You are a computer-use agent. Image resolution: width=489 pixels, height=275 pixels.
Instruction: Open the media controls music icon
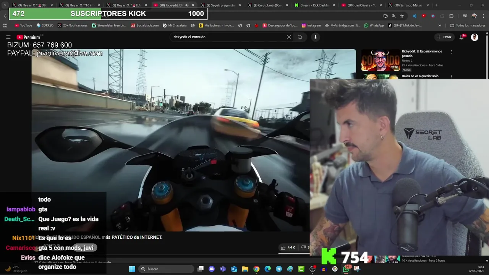(x=465, y=16)
